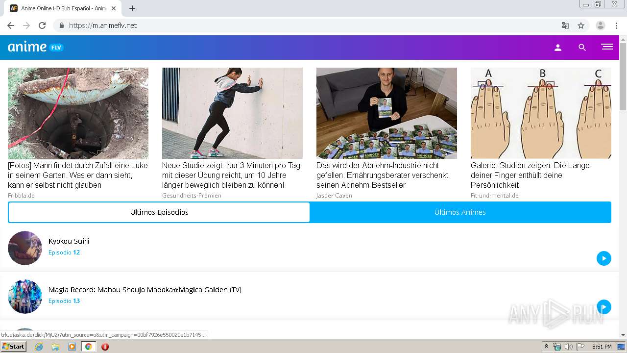The height and width of the screenshot is (353, 627).
Task: Close the Anime Online HD tab
Action: 114,8
